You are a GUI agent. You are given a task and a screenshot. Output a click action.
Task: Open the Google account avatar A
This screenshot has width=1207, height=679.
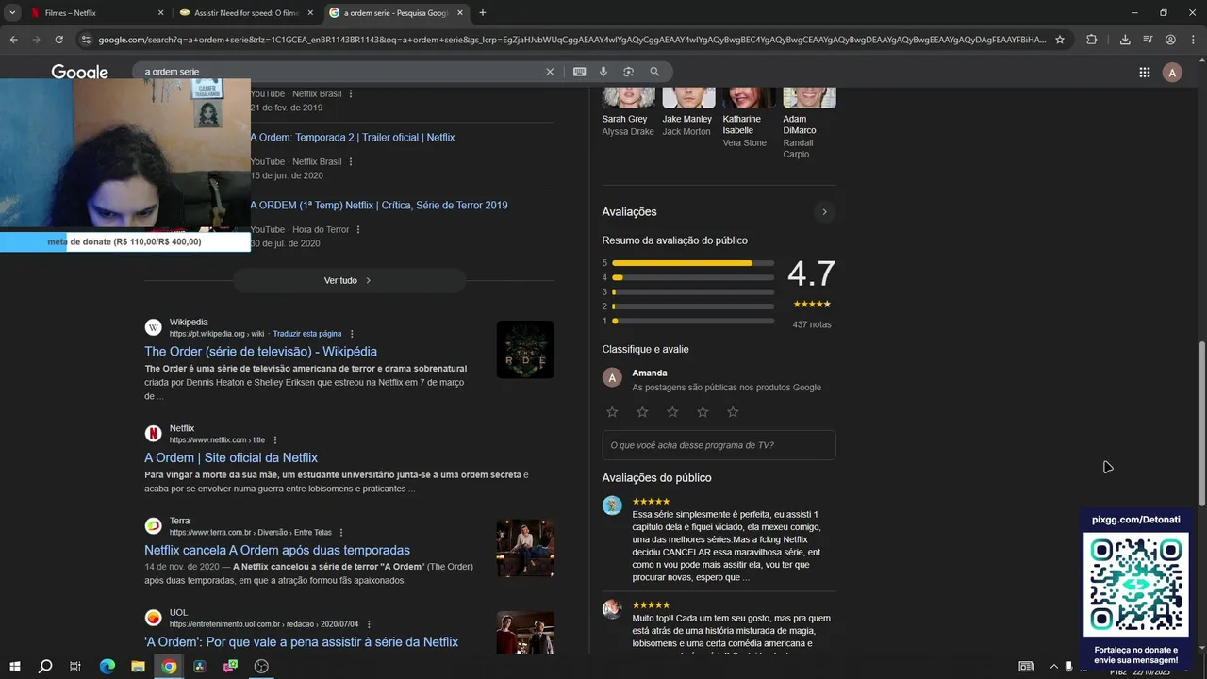1172,73
